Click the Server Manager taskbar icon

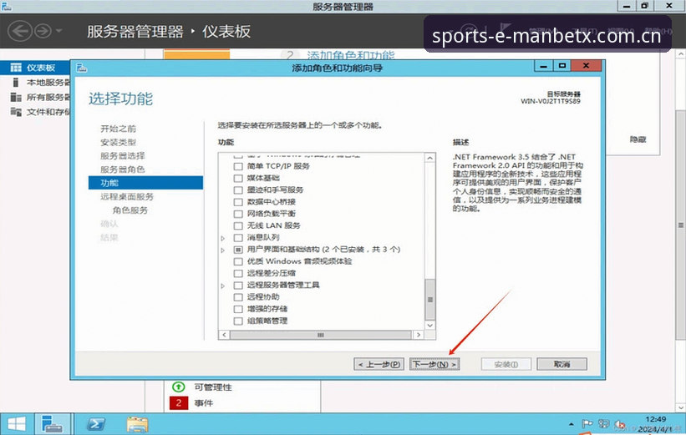tap(52, 424)
